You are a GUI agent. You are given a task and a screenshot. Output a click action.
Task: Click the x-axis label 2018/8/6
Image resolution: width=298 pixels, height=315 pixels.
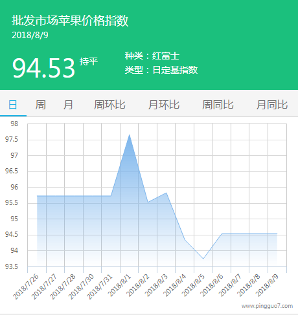(x=212, y=285)
